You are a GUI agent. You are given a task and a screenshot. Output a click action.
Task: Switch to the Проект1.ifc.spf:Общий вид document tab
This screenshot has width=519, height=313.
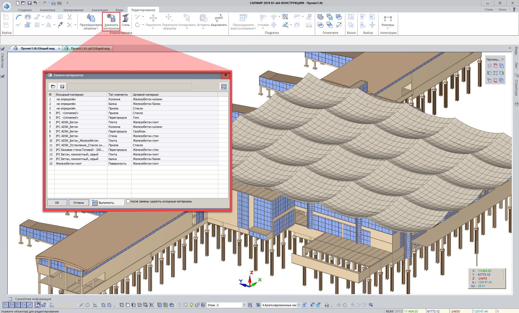[90, 48]
